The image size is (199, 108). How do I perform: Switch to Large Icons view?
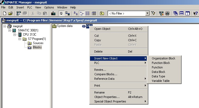(x=76, y=13)
